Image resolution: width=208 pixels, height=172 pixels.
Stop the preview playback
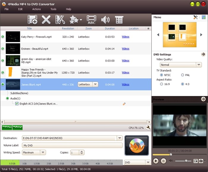[163, 161]
